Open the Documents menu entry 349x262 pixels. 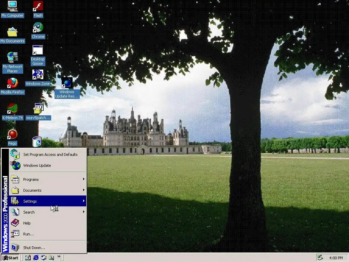[x=48, y=190]
